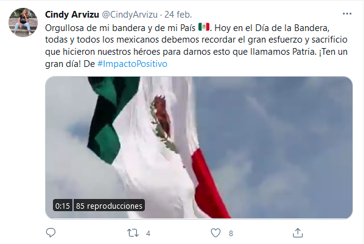Image resolution: width=364 pixels, height=244 pixels.
Task: Open Cindy Arvizu's profile picture
Action: [23, 23]
